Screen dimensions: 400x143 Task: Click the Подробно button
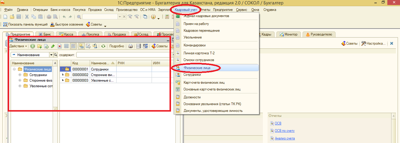(117, 46)
